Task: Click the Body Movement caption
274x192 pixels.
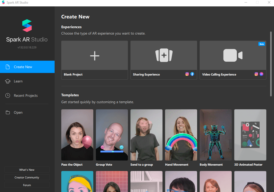Action: tap(211, 165)
